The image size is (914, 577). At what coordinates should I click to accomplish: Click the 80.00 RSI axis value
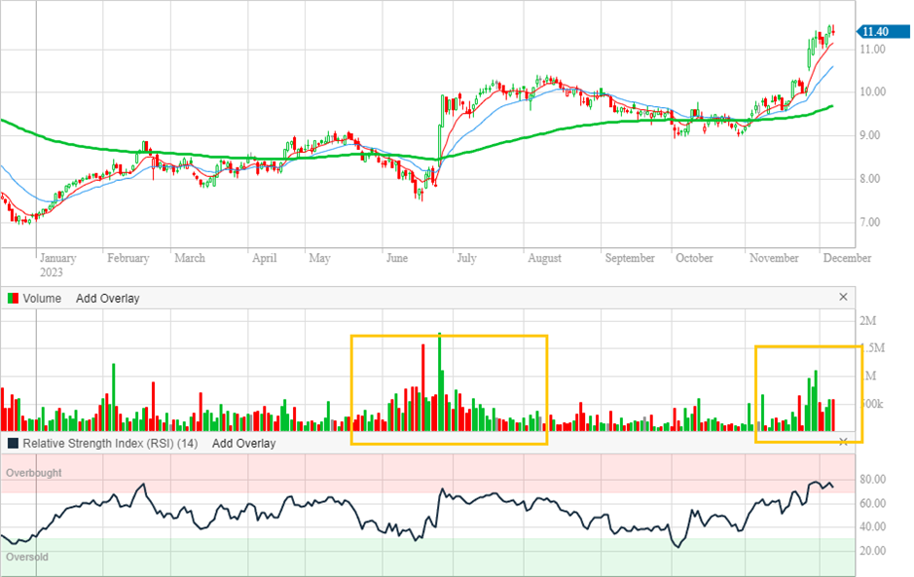point(872,480)
